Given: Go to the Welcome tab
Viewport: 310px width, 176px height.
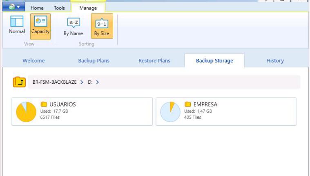Looking at the screenshot, I should coord(33,61).
